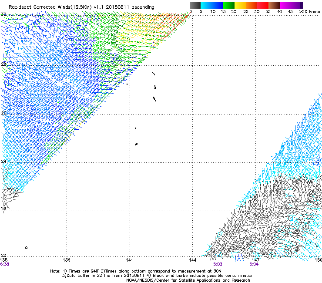Click the cyan-blue 5-15 knots color band
This screenshot has width=322, height=283.
coord(212,5)
